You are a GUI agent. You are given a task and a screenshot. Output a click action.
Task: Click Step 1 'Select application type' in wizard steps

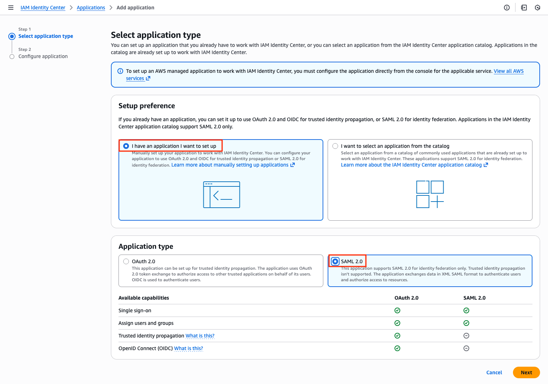(46, 36)
